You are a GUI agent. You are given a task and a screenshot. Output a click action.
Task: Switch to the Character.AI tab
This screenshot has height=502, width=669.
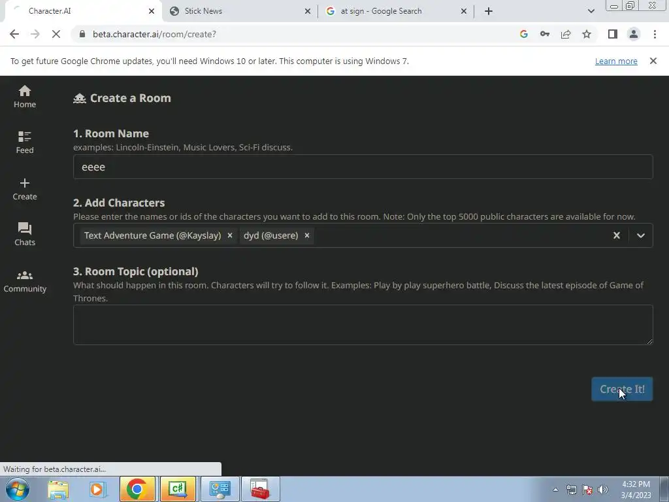(83, 11)
